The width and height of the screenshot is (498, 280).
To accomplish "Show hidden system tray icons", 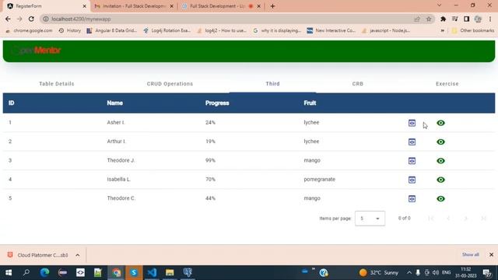I will coord(409,272).
